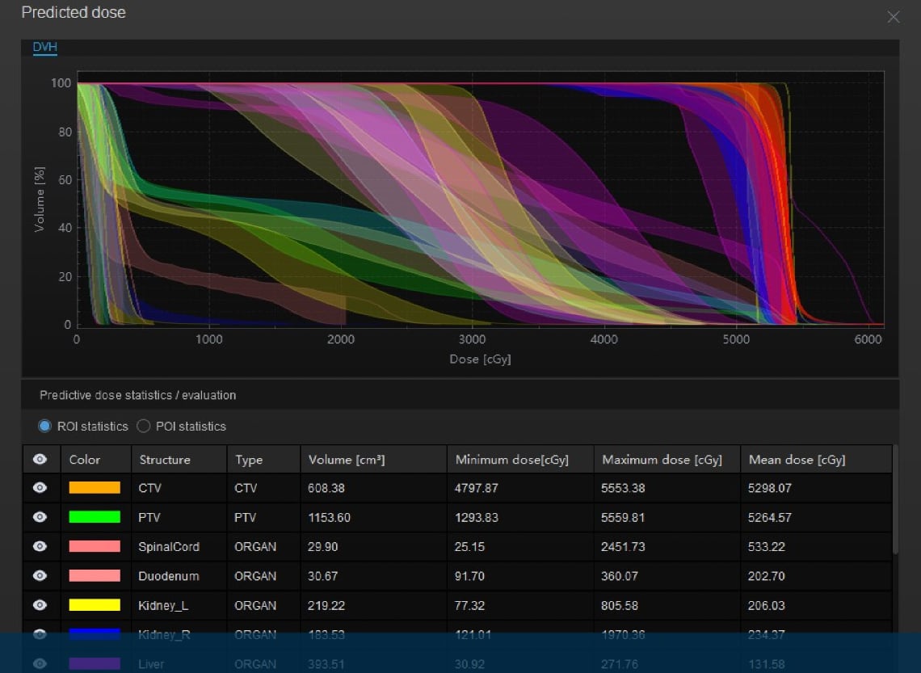Sort by Minimum dose[cGy] column header
Image resolution: width=921 pixels, height=673 pixels.
click(520, 459)
